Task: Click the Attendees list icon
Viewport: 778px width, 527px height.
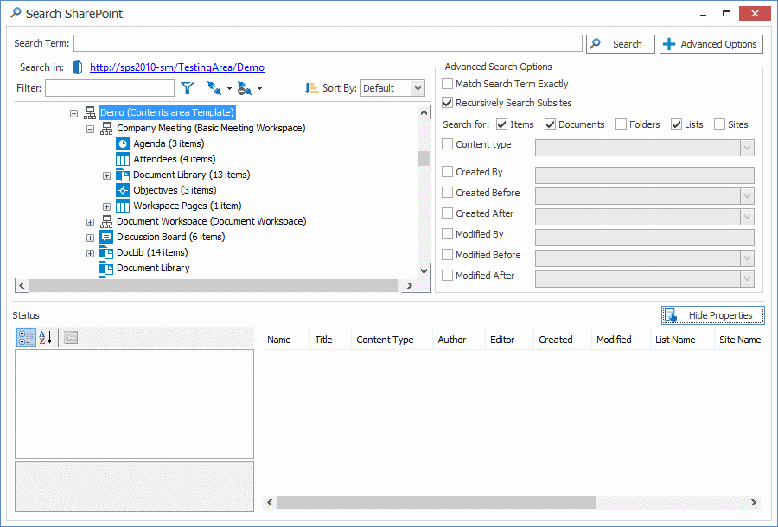Action: pyautogui.click(x=123, y=159)
